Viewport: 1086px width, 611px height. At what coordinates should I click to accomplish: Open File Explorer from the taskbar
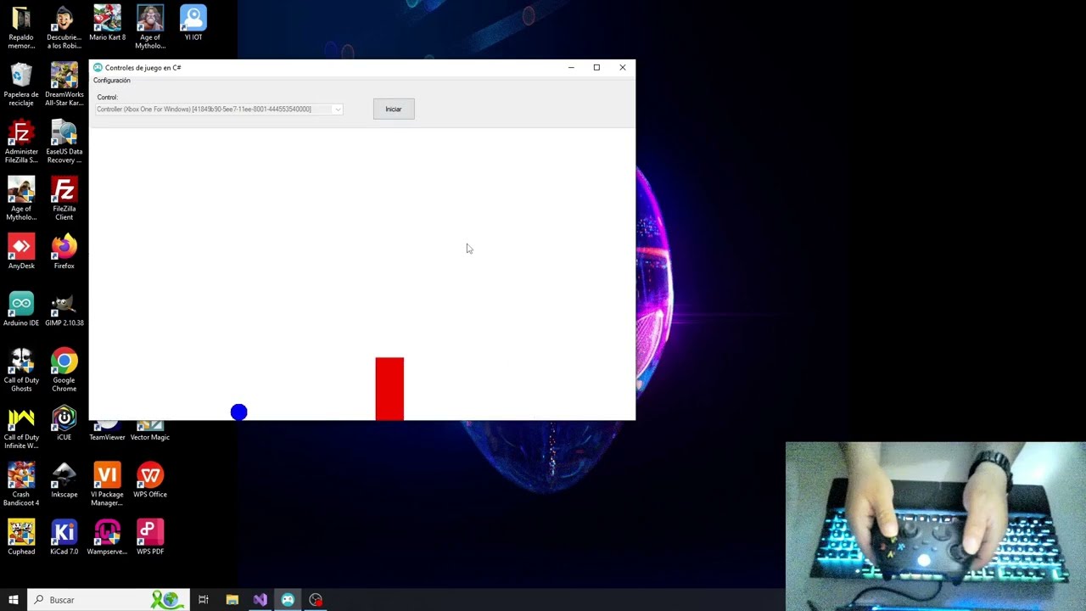232,600
